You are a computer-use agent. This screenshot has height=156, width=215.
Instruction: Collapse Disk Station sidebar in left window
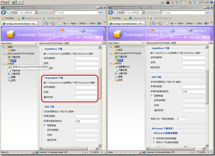point(36,43)
